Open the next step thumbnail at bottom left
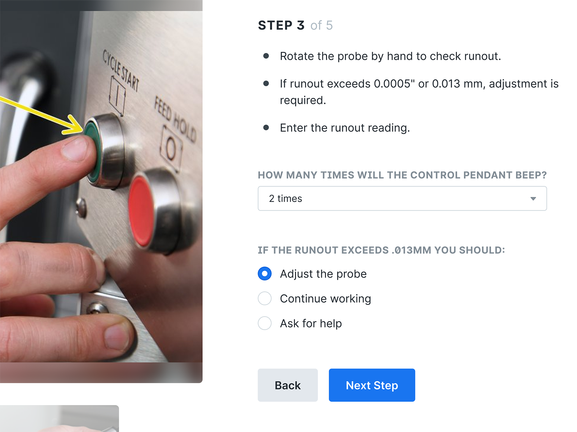Screen dimensions: 577x432 click(60, 419)
